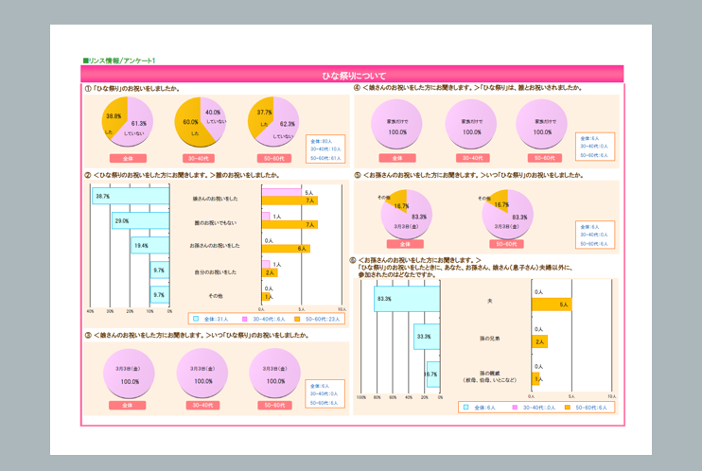This screenshot has width=702, height=471.
Task: Select the 全体:80人 legend entry
Action: 321,141
